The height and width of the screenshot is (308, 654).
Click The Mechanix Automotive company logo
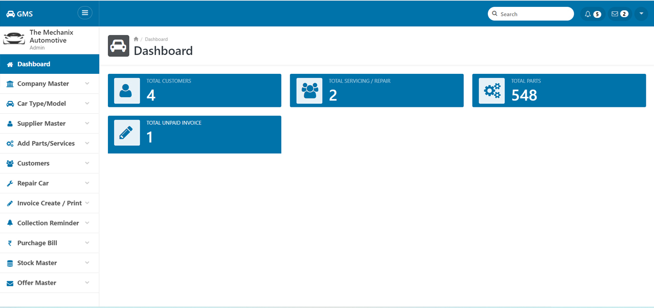[x=14, y=39]
